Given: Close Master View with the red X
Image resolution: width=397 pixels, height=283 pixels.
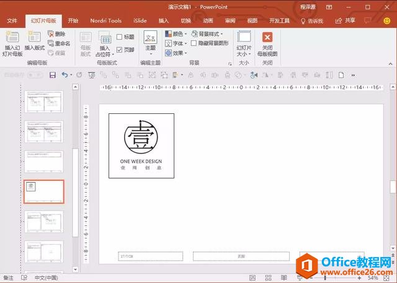Looking at the screenshot, I should click(267, 37).
